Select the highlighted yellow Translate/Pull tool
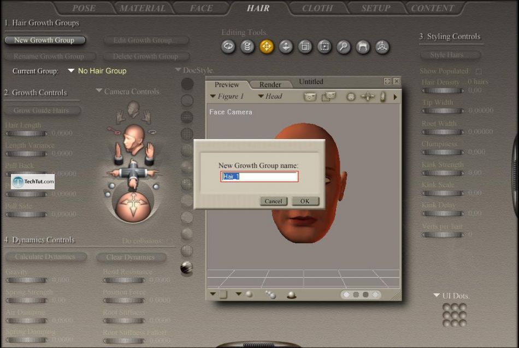This screenshot has width=519, height=348. (267, 46)
